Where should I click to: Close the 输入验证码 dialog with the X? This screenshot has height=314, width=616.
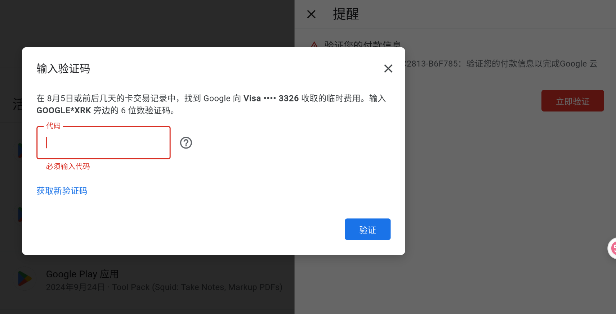388,68
